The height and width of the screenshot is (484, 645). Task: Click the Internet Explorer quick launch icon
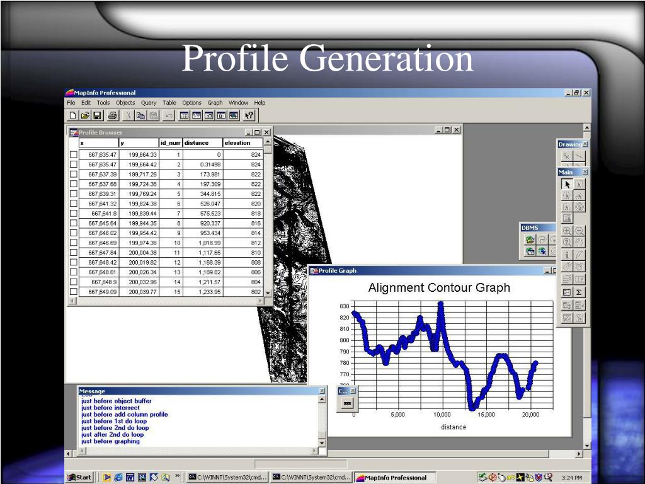[118, 478]
